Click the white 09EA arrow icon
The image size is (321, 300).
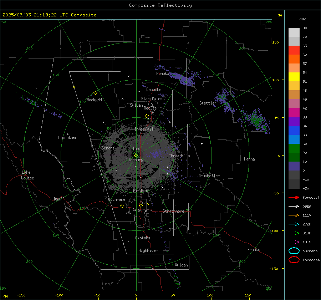pos(294,207)
